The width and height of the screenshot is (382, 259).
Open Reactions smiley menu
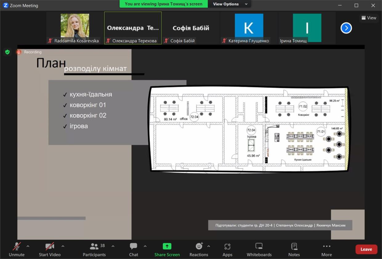coord(199,249)
